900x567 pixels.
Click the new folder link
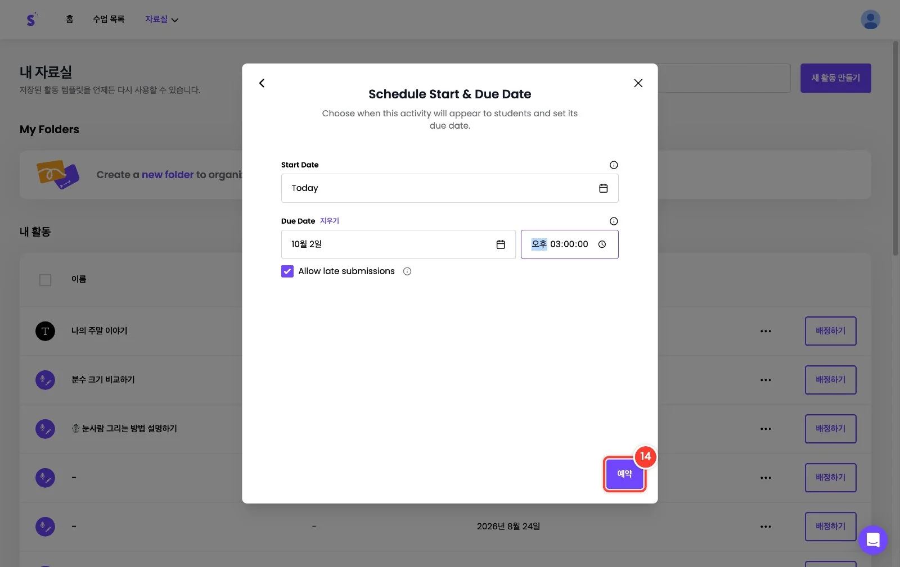pyautogui.click(x=168, y=175)
